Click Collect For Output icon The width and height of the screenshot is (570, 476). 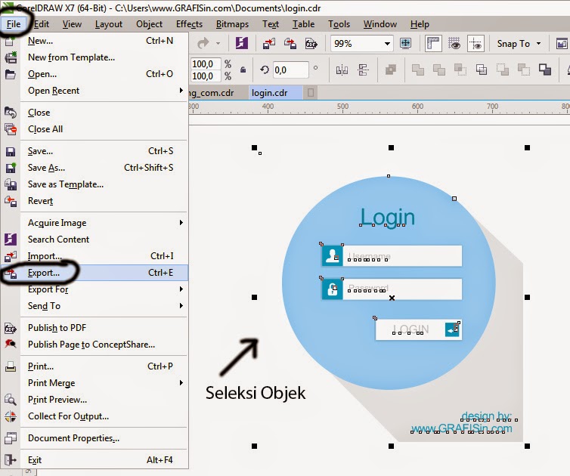10,416
